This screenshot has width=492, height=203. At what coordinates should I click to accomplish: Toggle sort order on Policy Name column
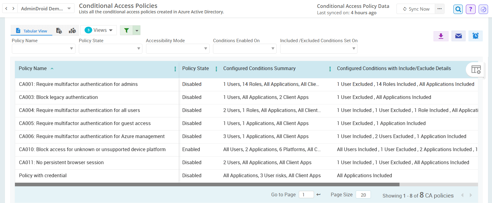[52, 69]
